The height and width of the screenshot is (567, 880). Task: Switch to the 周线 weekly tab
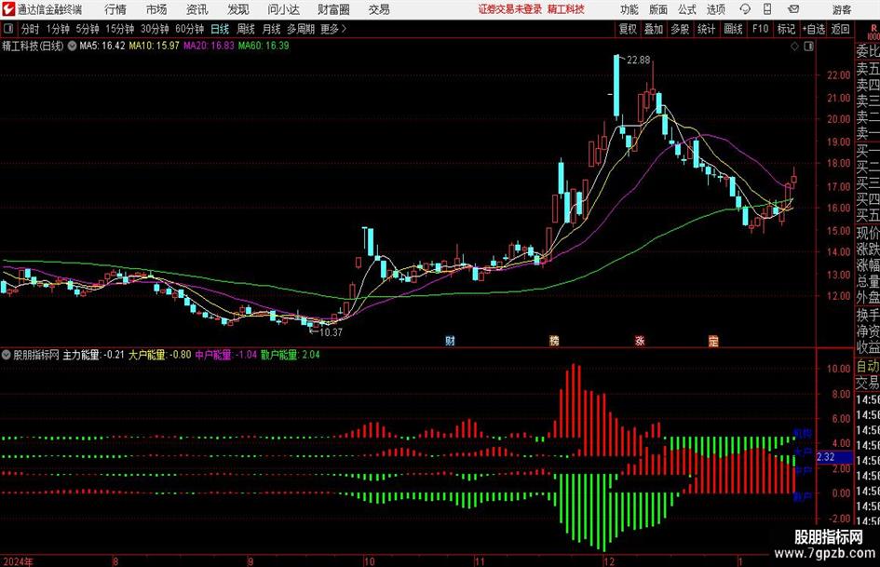coord(246,29)
